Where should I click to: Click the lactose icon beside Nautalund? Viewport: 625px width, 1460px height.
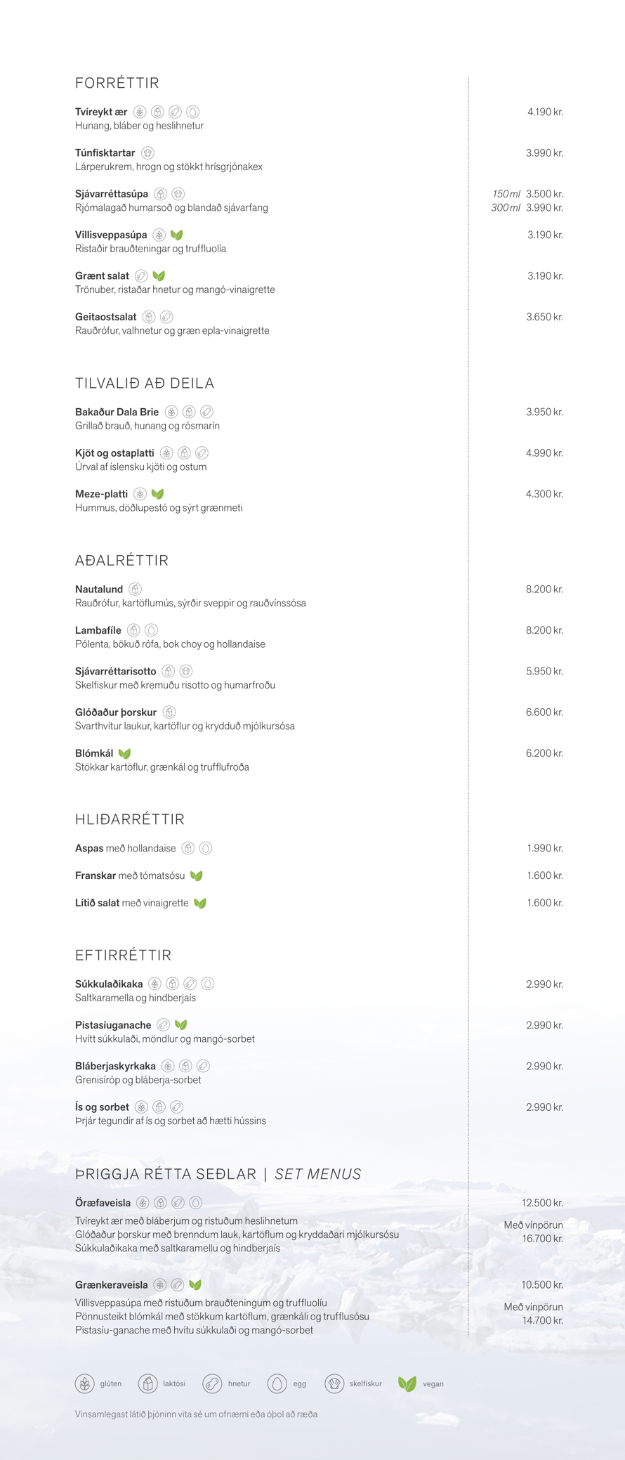click(136, 589)
